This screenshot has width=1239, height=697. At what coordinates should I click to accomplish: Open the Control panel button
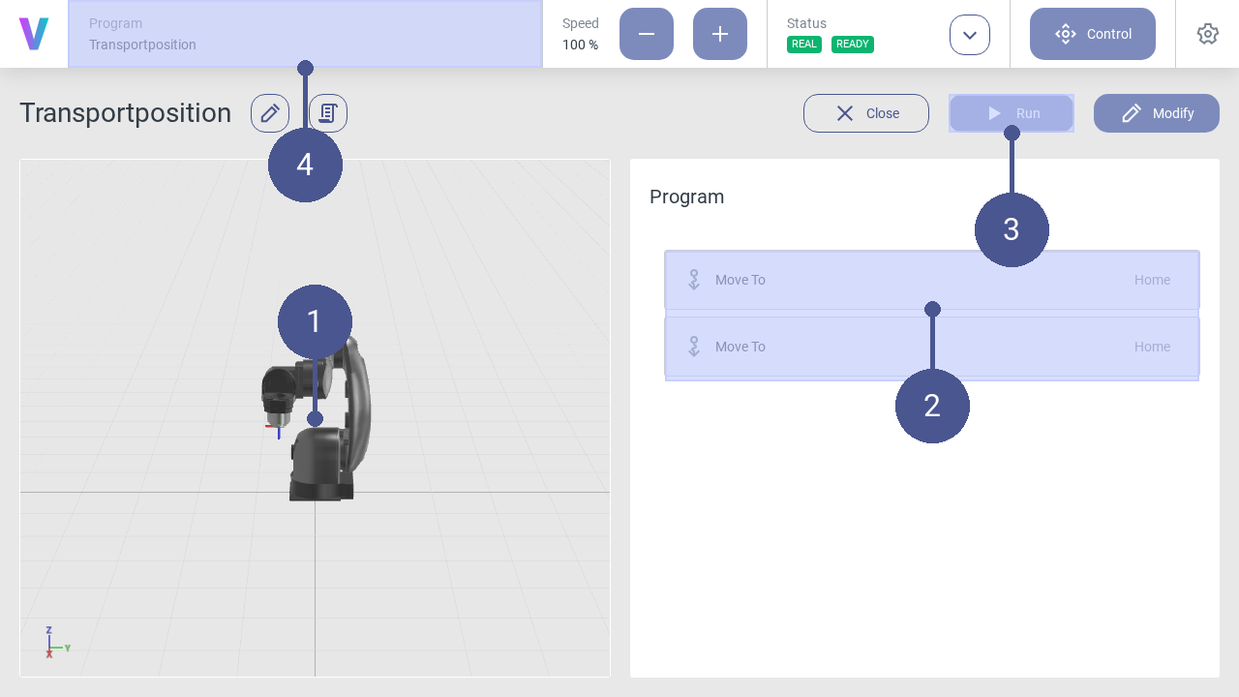click(x=1092, y=34)
